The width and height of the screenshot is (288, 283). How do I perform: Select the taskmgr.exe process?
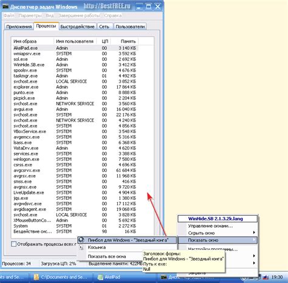click(x=75, y=76)
